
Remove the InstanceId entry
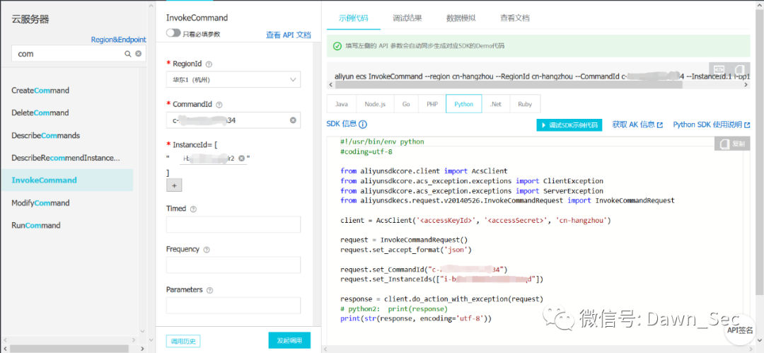[241, 158]
